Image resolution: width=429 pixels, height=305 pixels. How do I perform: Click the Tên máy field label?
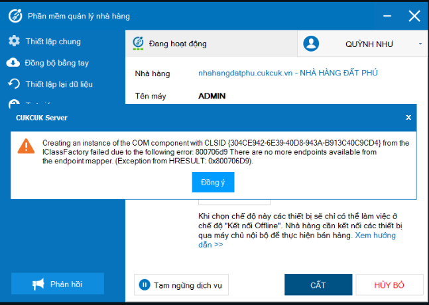coord(151,96)
